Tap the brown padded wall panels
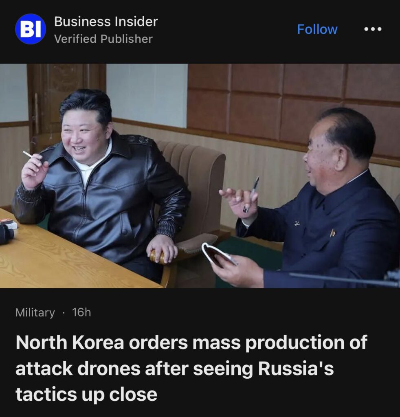The image size is (400, 417). (292, 106)
